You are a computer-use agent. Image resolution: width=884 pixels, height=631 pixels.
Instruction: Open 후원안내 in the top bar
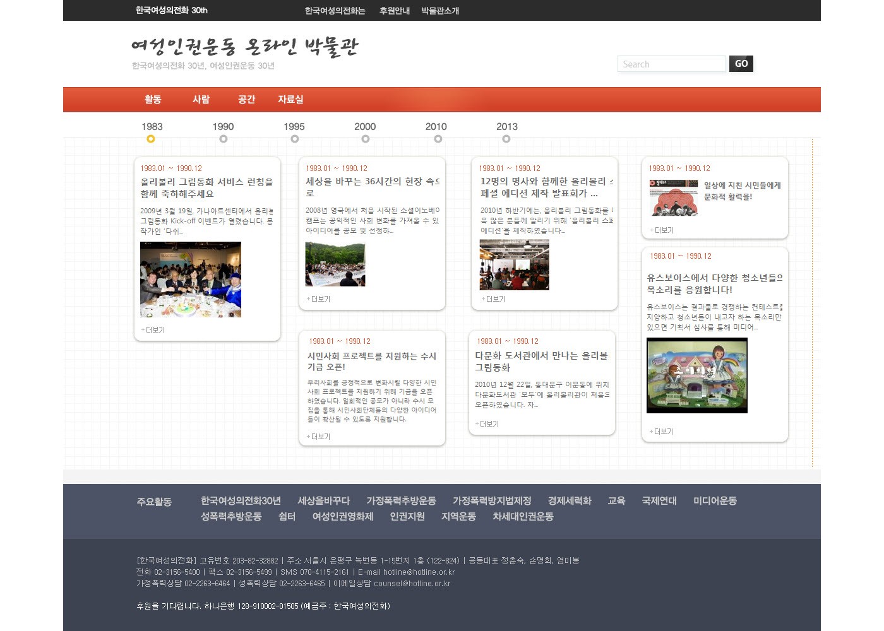[395, 11]
